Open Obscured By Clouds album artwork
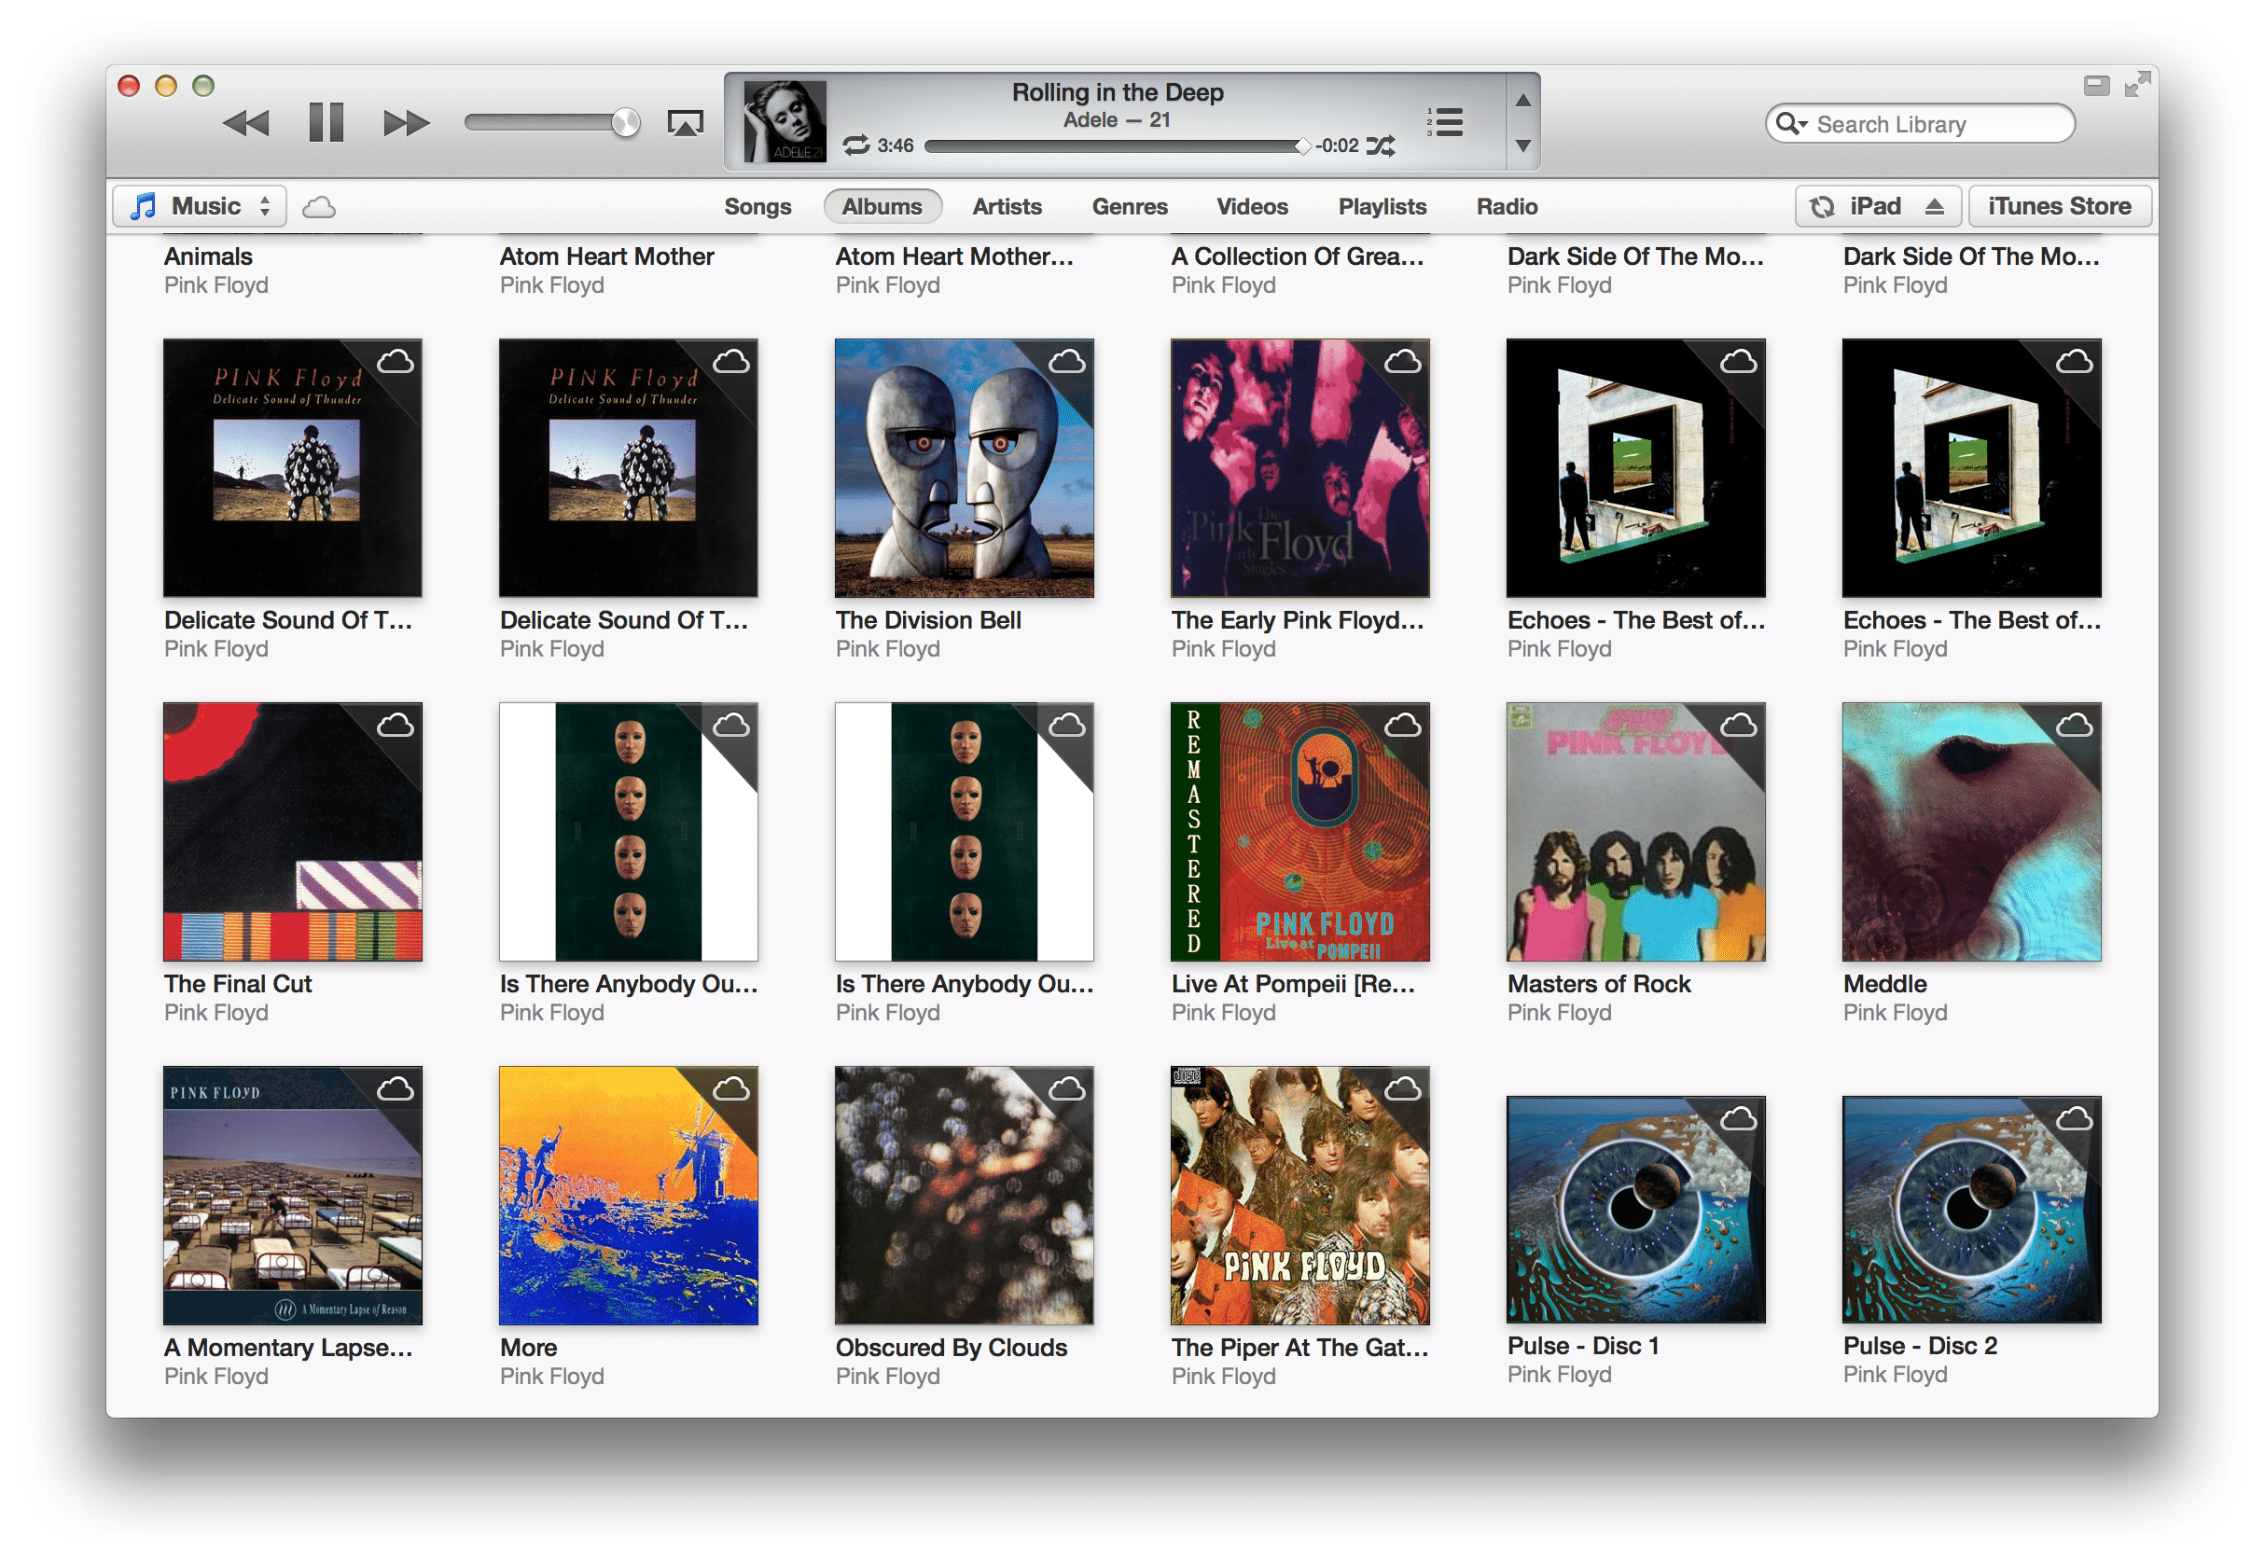2265x1565 pixels. click(x=963, y=1196)
